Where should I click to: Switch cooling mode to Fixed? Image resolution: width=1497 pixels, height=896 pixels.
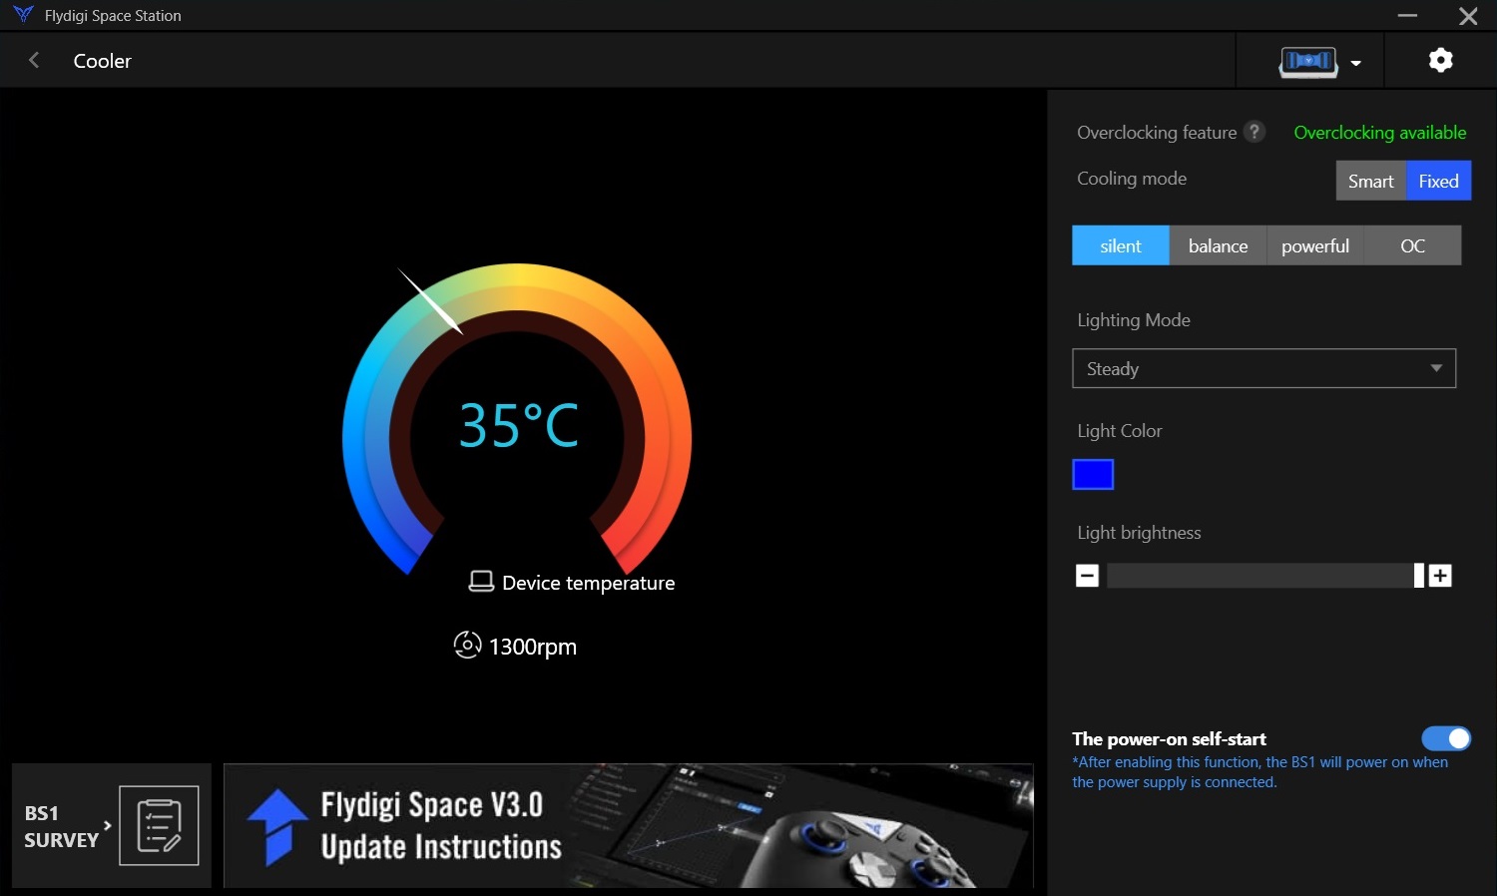[1438, 181]
